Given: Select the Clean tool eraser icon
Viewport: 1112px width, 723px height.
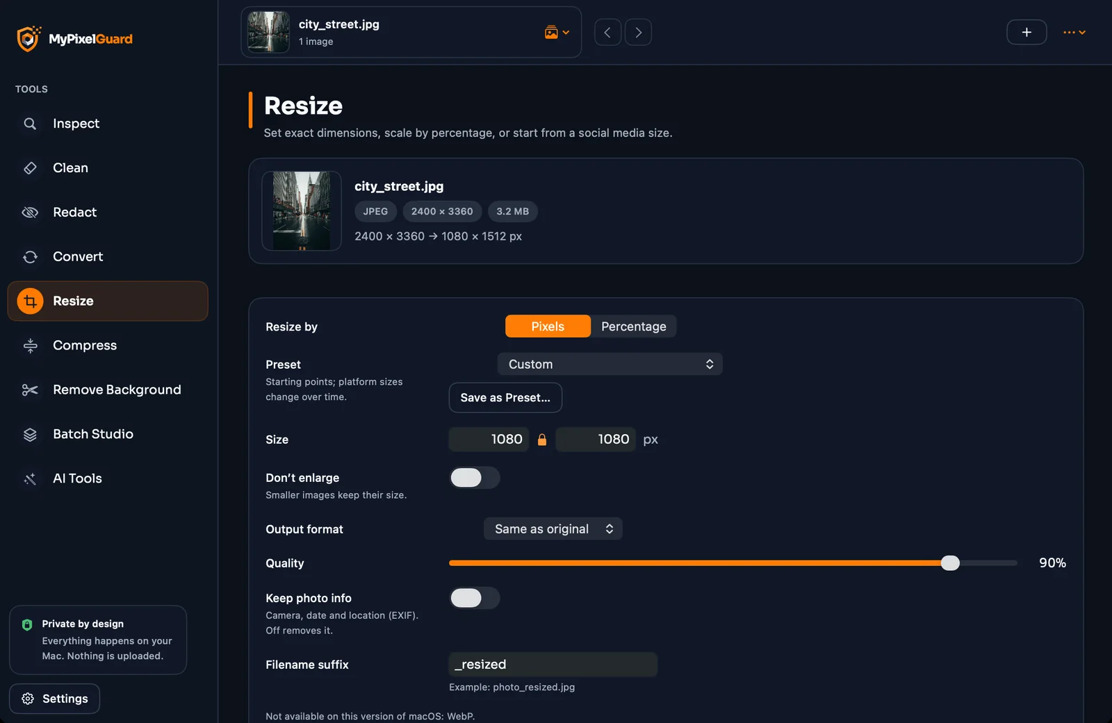Looking at the screenshot, I should click(x=30, y=168).
